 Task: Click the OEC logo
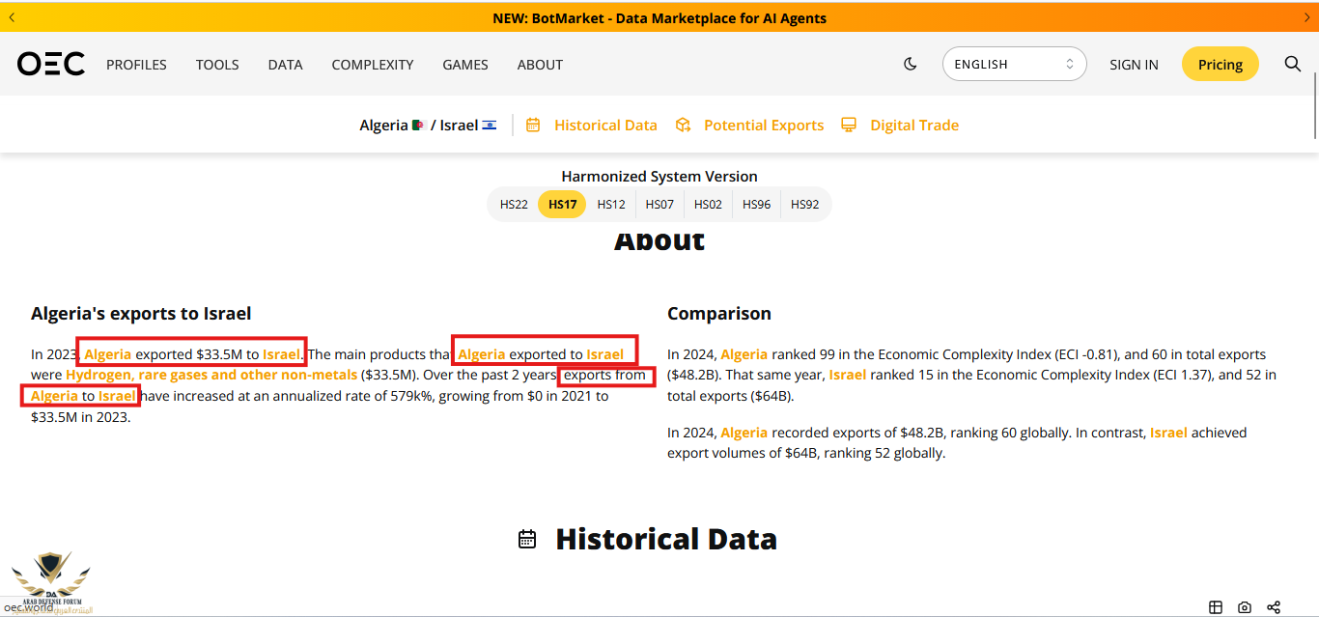coord(51,64)
